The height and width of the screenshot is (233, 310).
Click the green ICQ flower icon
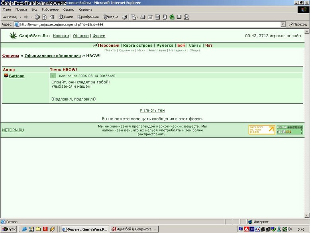point(172,17)
